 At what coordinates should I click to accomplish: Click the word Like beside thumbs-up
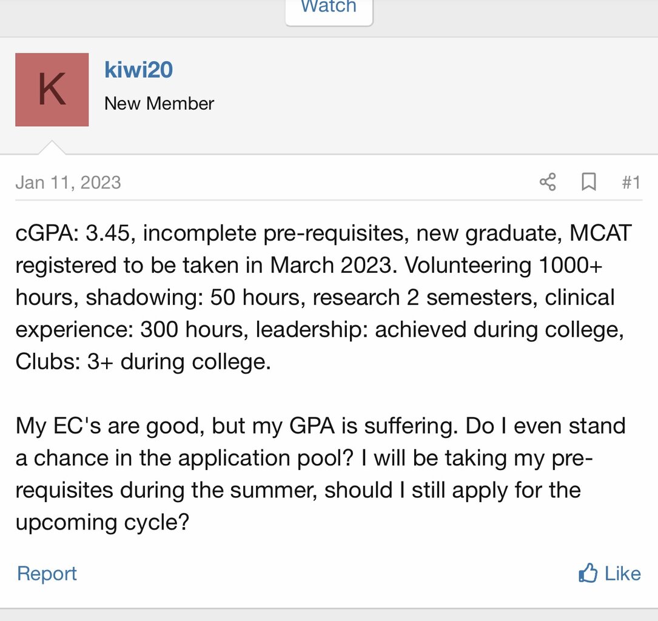point(623,573)
